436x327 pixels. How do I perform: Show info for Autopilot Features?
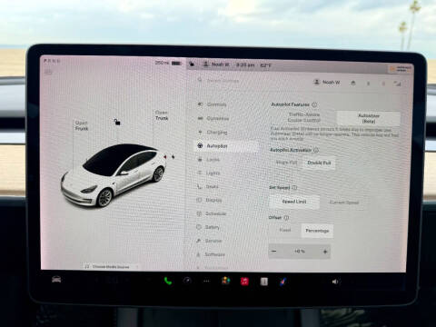click(x=314, y=104)
